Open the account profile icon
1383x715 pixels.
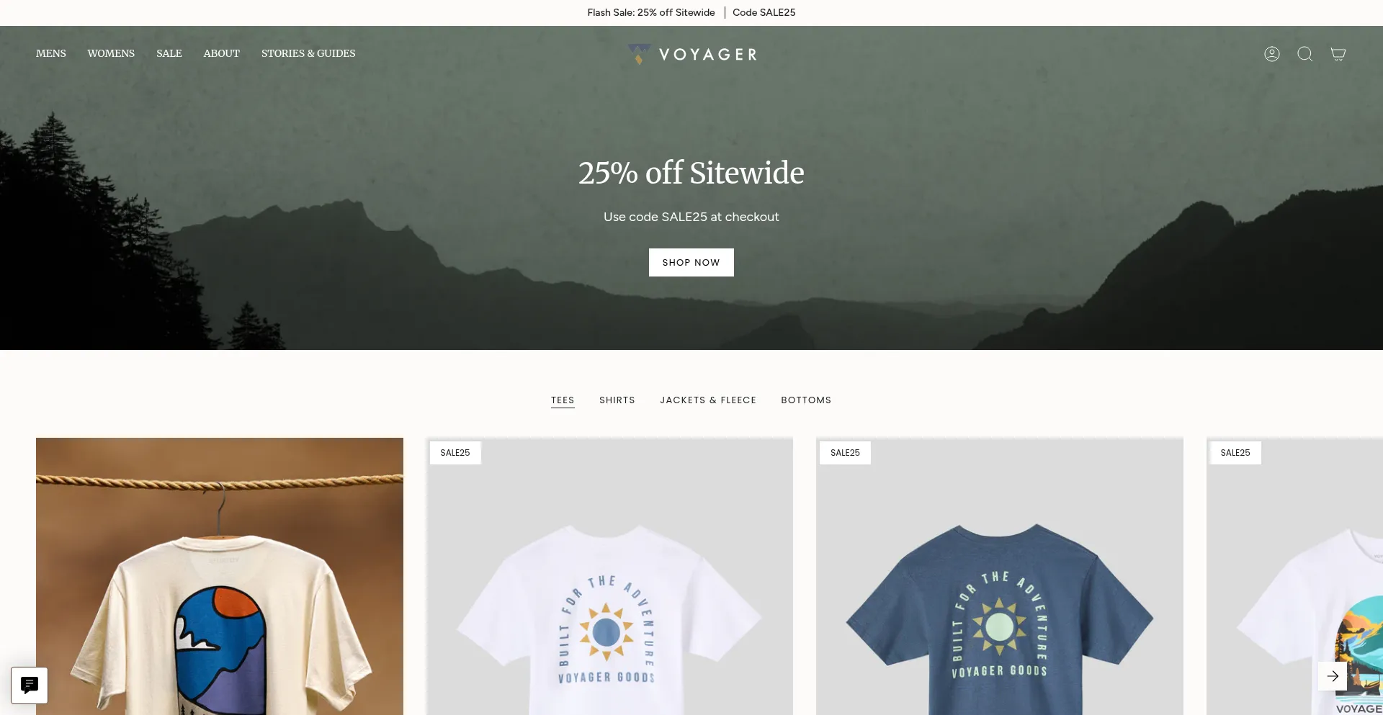pyautogui.click(x=1271, y=54)
